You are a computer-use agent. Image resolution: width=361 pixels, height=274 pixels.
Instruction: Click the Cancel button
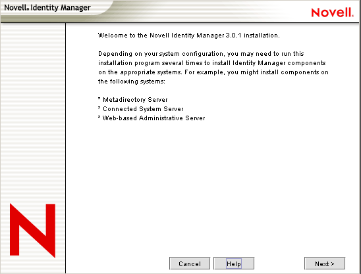click(190, 263)
